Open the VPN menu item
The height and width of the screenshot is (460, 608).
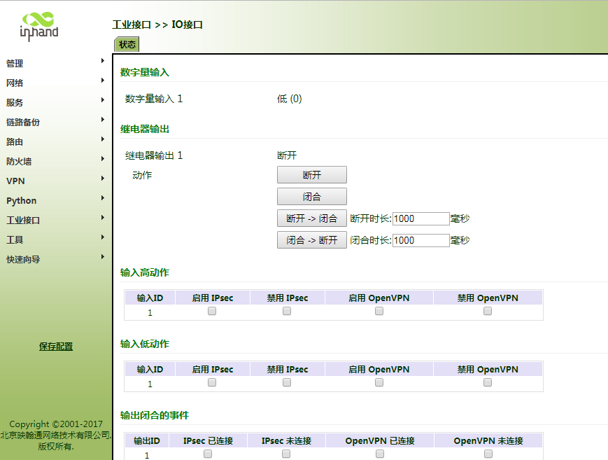15,181
